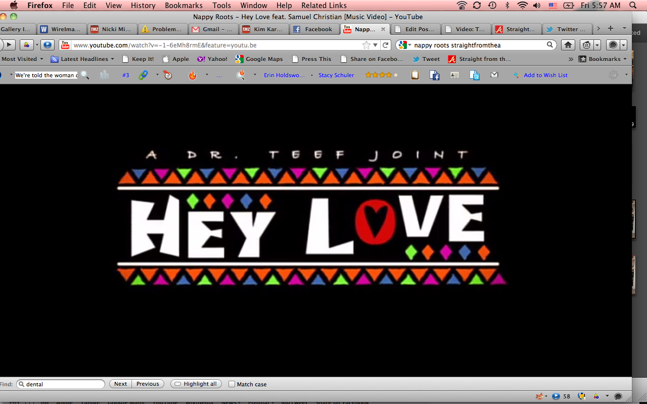Share via the Facebook toolbar icon
This screenshot has width=647, height=404.
[x=434, y=75]
